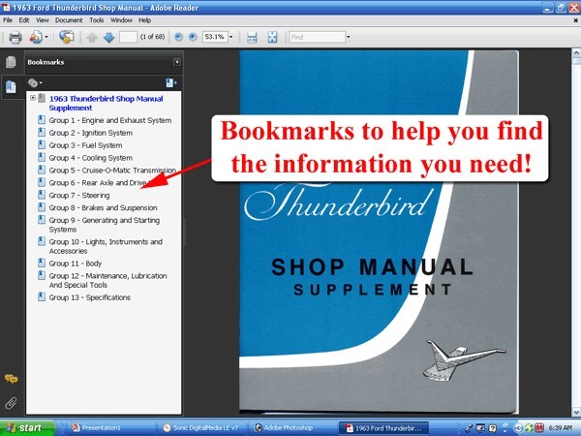The height and width of the screenshot is (436, 581).
Task: Open the Find options dropdown arrow
Action: [x=348, y=37]
